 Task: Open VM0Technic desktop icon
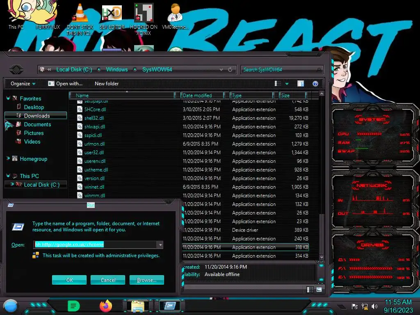[x=176, y=16]
